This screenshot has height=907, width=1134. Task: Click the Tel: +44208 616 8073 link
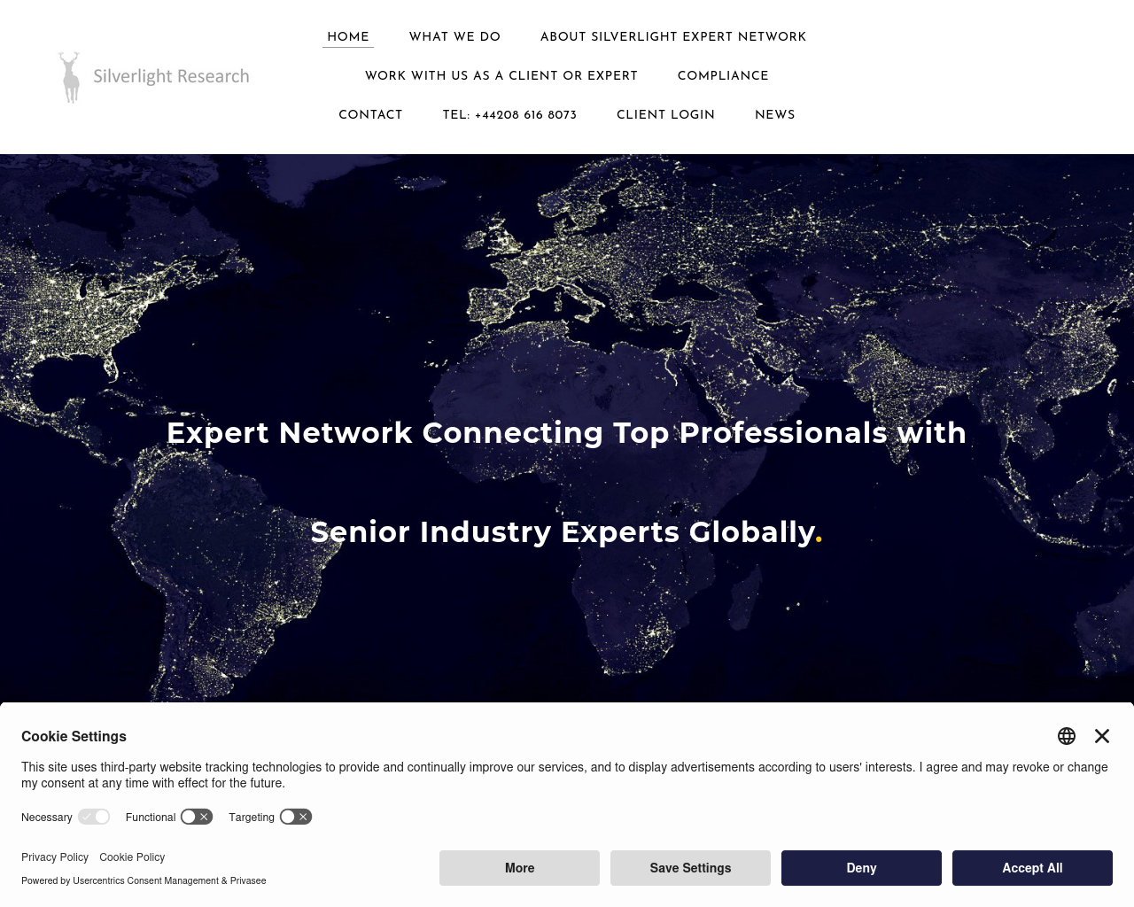[x=509, y=115]
